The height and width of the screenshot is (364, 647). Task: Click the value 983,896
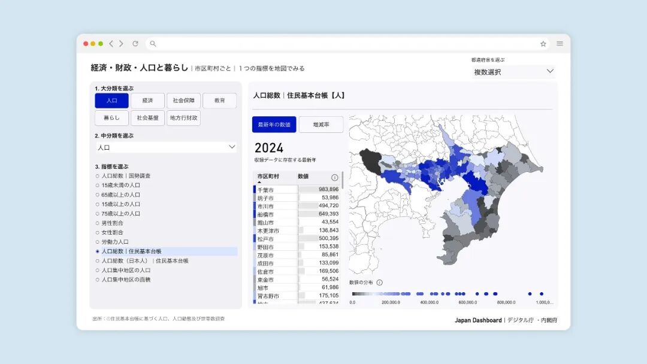click(x=328, y=189)
